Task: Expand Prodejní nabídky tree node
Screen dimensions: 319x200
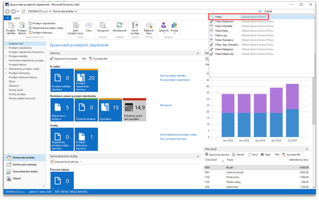Action: (6, 56)
